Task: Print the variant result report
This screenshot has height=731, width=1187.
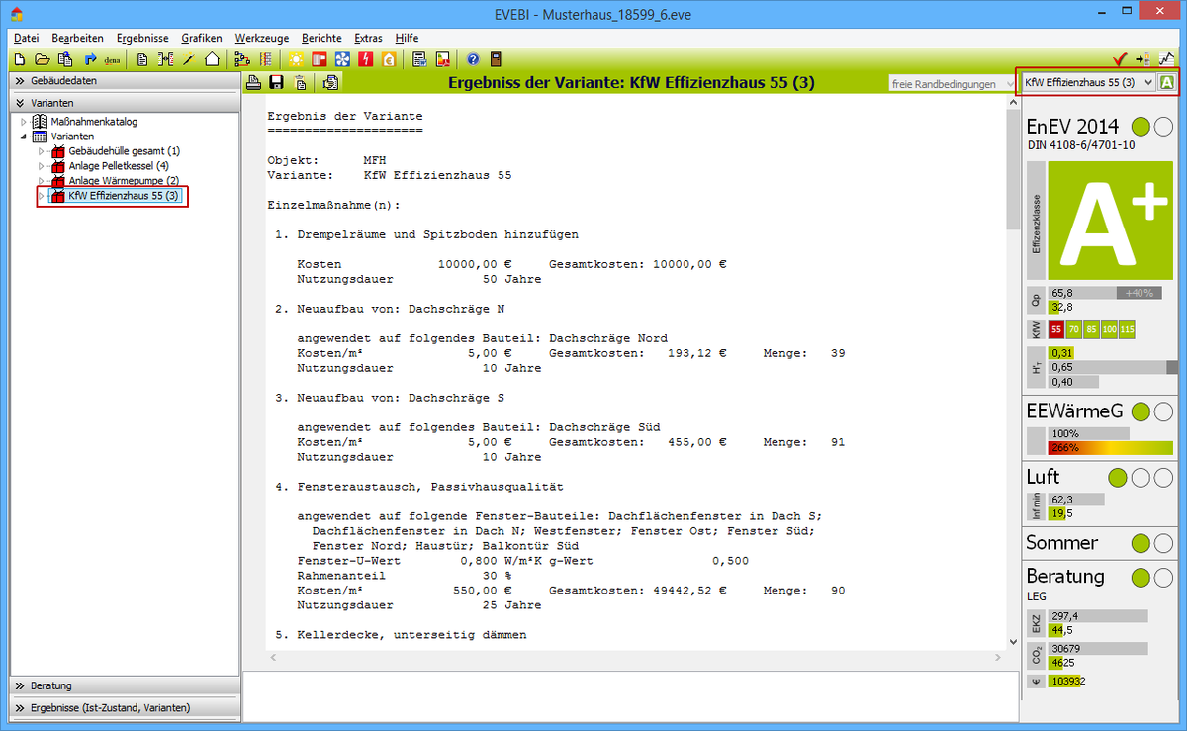Action: 253,83
